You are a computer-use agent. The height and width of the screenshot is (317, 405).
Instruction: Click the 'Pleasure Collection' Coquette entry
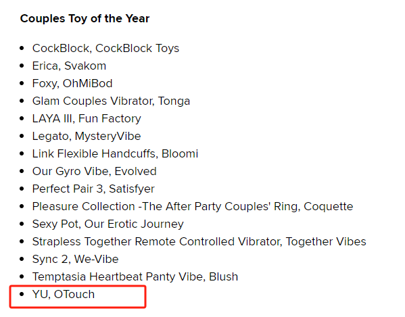click(193, 206)
